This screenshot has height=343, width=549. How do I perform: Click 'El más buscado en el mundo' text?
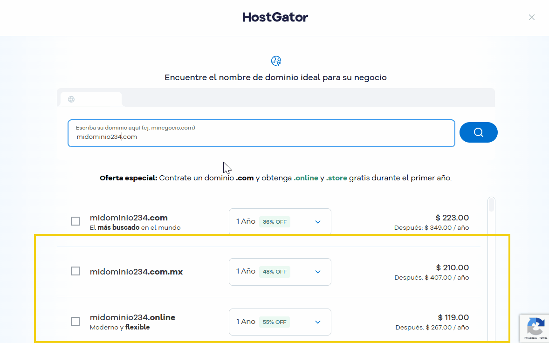135,227
